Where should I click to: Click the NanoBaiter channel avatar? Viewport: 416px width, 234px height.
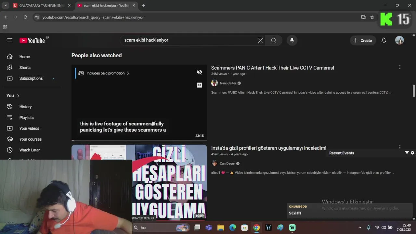tap(214, 83)
